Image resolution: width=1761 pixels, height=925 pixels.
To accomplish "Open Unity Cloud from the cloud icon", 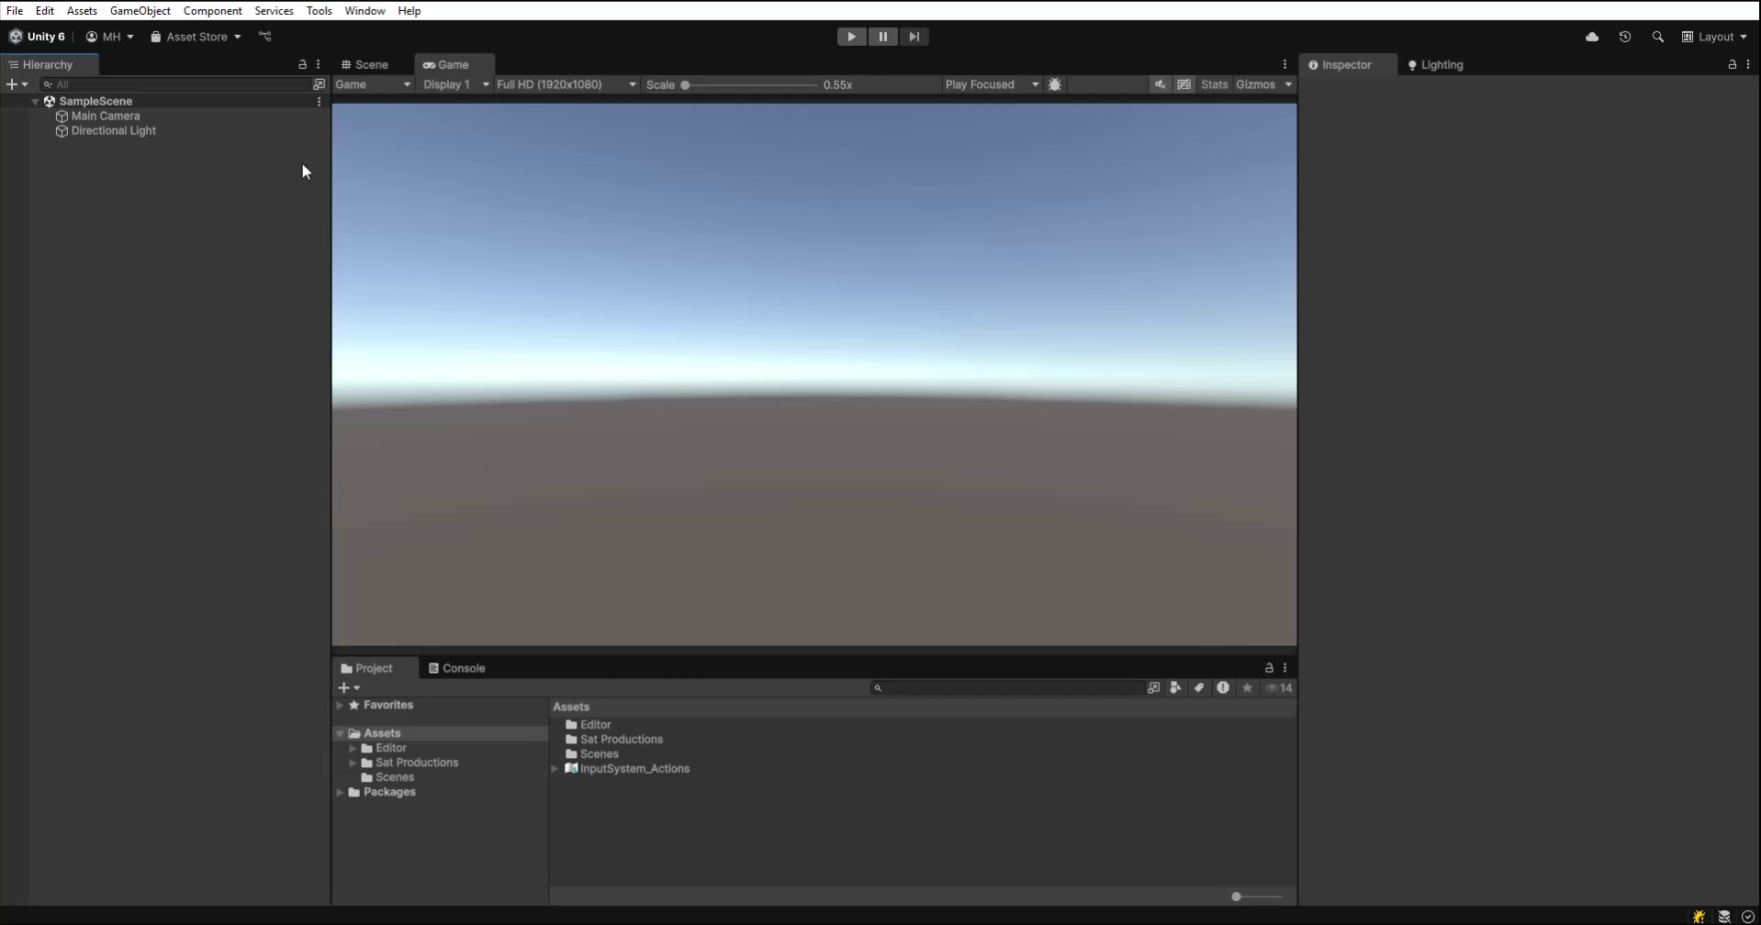I will tap(1592, 37).
